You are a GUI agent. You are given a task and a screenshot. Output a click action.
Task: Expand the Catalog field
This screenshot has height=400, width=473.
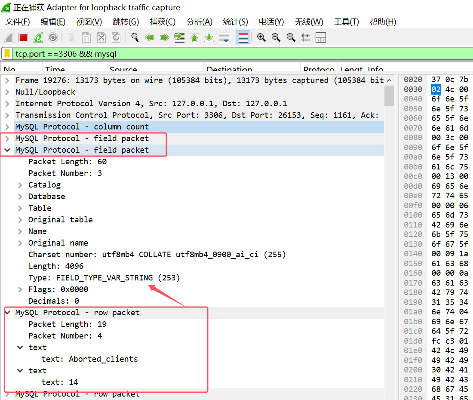coord(20,185)
